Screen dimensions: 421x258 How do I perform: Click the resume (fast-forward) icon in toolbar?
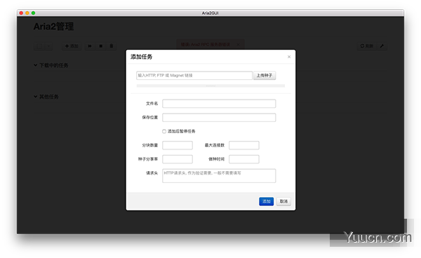(x=90, y=46)
